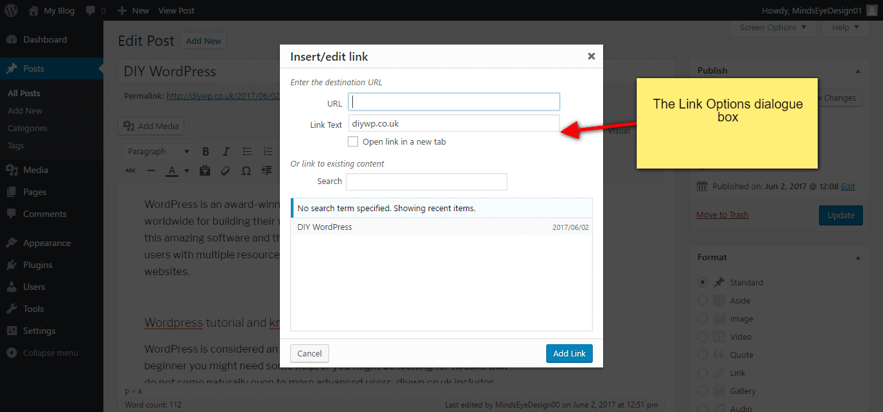Screen dimensions: 883x412
Task: Enable Open link in a new tab
Action: 353,141
